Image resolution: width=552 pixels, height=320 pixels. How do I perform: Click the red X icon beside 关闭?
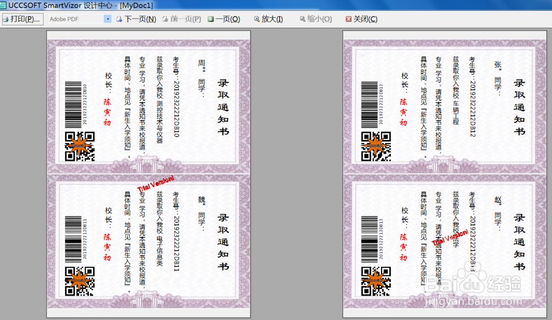point(348,19)
